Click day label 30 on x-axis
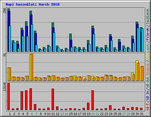The height and width of the screenshot is (117, 151). pos(137,114)
